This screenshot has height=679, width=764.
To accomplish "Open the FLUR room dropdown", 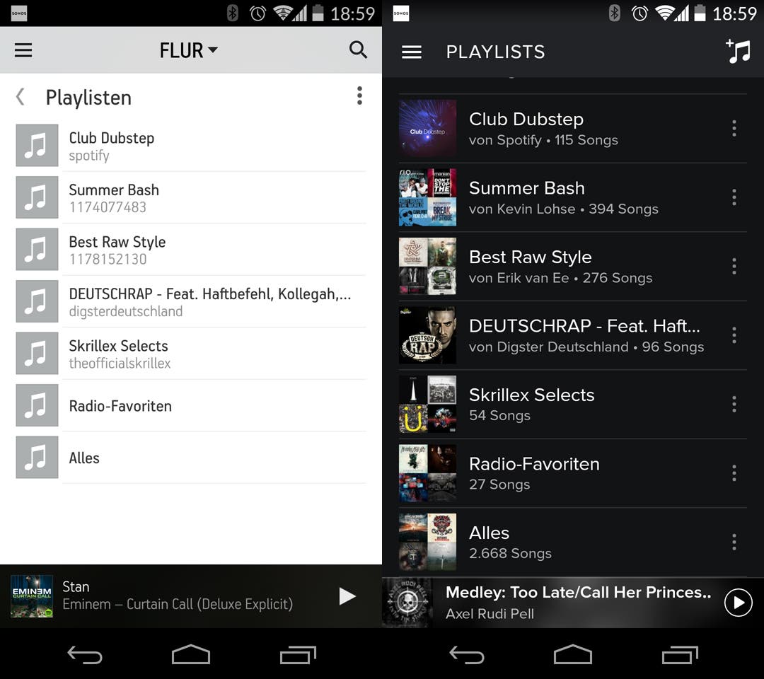I will [189, 50].
